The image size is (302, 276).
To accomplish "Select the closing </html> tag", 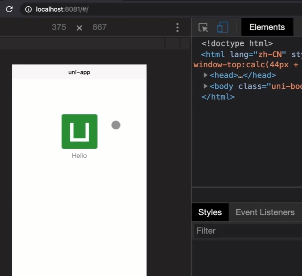I will 218,97.
